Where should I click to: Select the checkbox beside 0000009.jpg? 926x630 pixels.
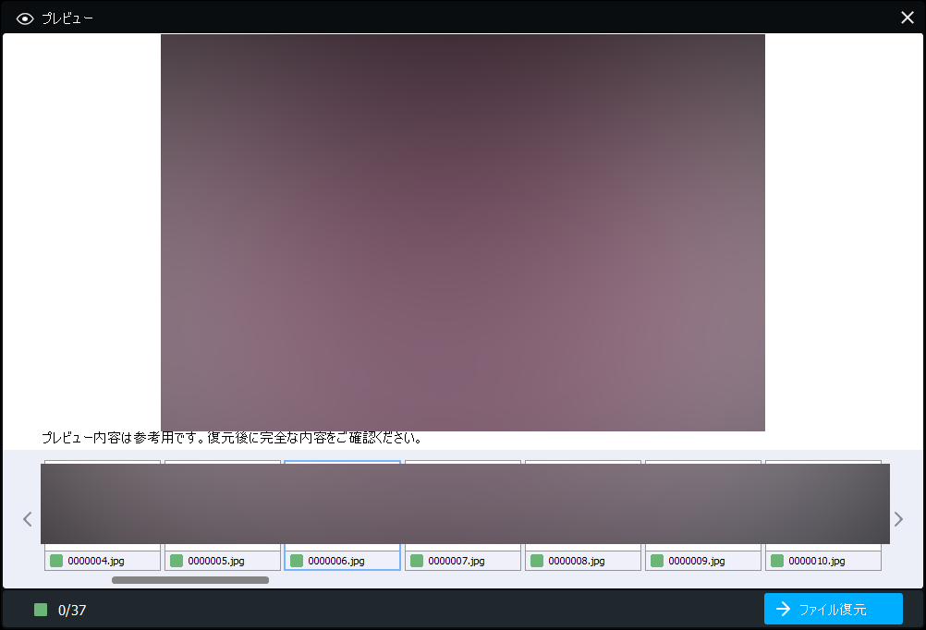657,561
